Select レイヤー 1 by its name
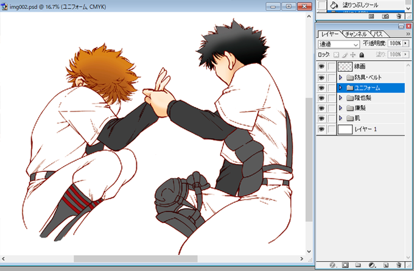 pyautogui.click(x=365, y=129)
